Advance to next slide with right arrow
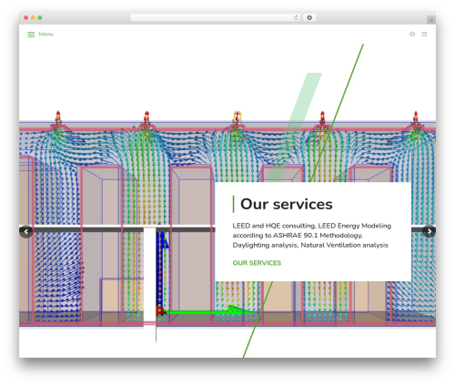The width and height of the screenshot is (455, 385). [429, 231]
